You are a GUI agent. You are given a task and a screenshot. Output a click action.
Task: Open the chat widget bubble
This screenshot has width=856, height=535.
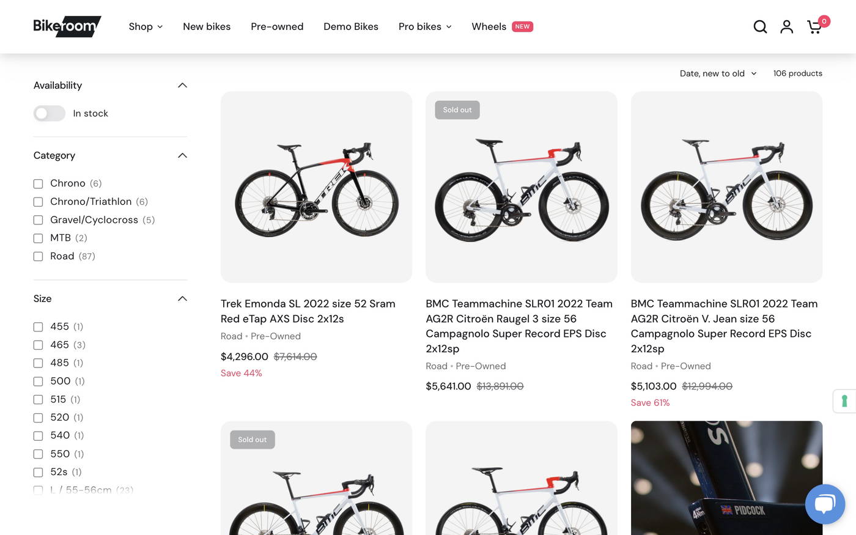click(825, 504)
